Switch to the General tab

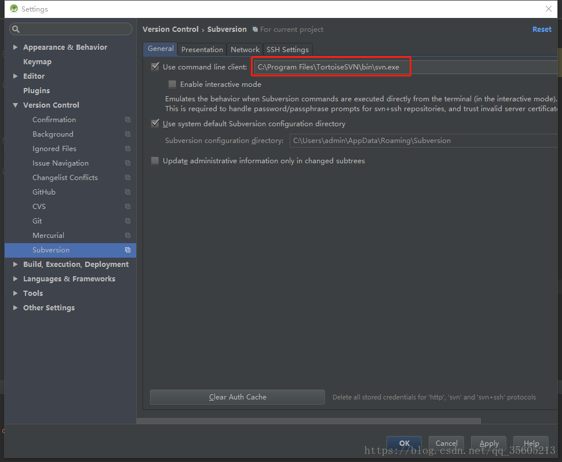pos(160,49)
